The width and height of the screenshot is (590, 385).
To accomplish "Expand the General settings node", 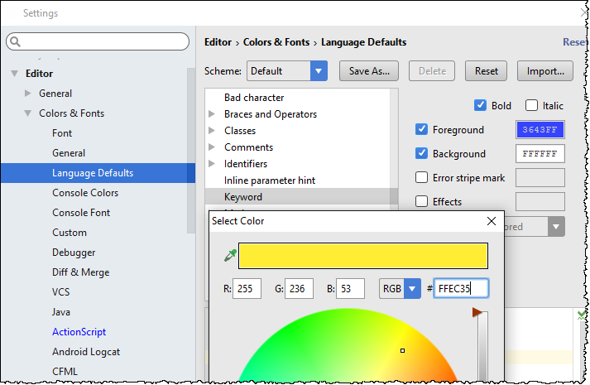I will [28, 94].
